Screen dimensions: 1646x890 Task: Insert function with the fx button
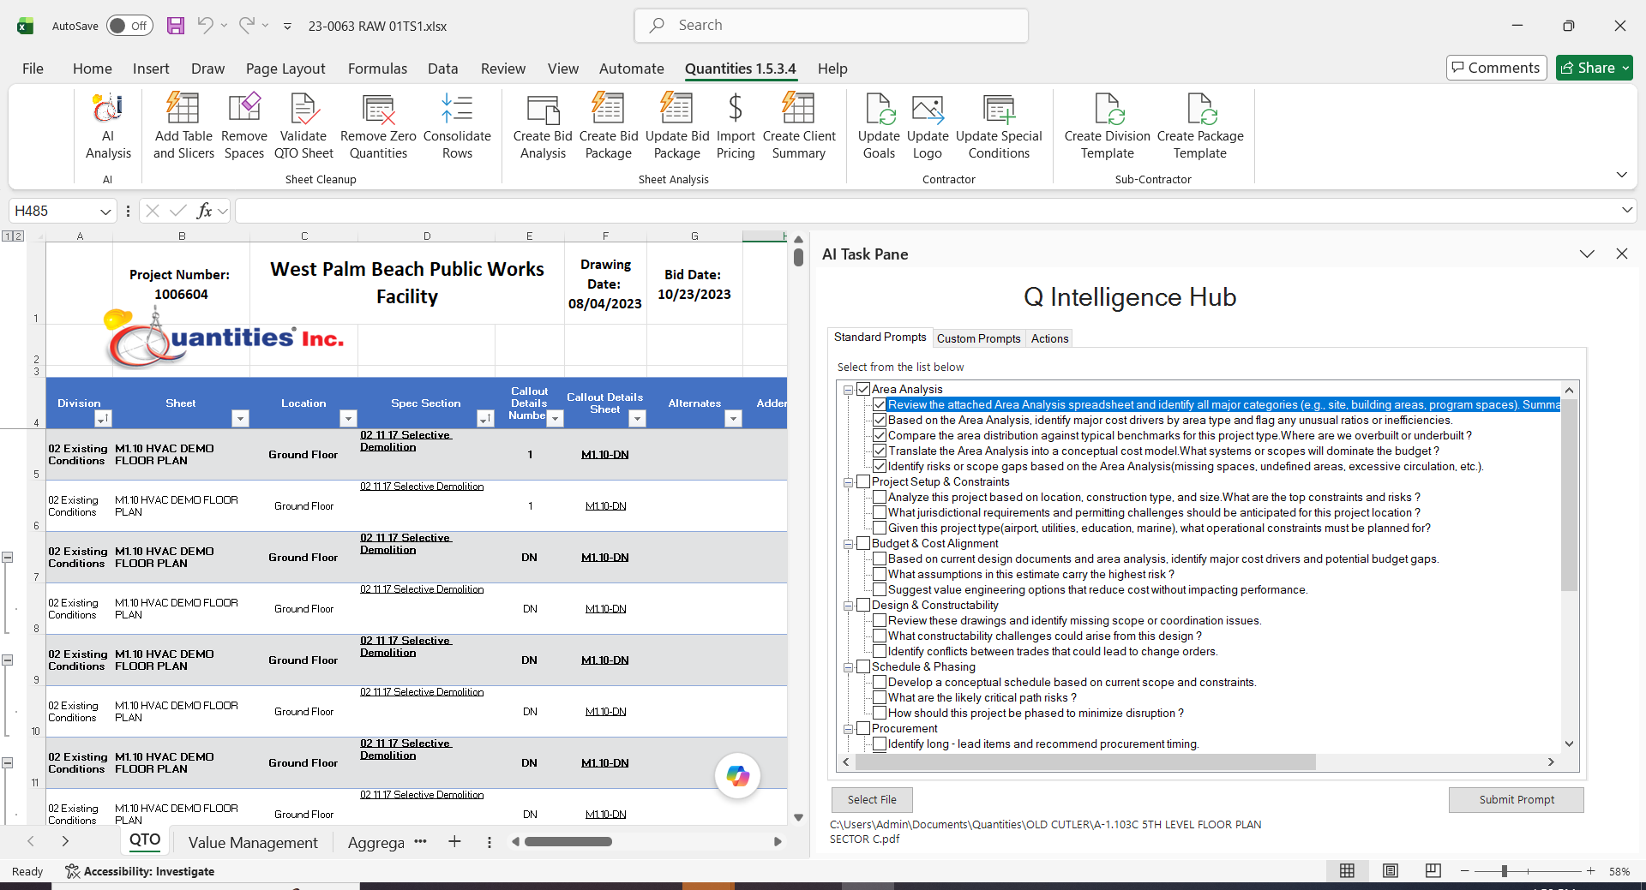coord(204,211)
